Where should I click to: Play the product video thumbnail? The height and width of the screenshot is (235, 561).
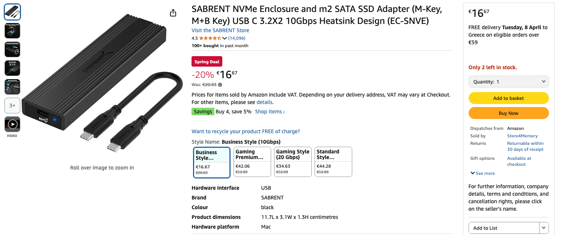coord(12,124)
